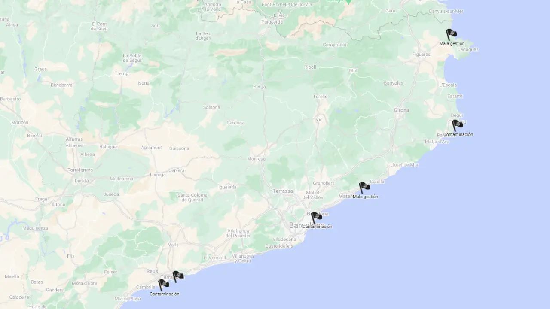Click the black flag over Barcelona
The width and height of the screenshot is (550, 309).
coord(316,217)
